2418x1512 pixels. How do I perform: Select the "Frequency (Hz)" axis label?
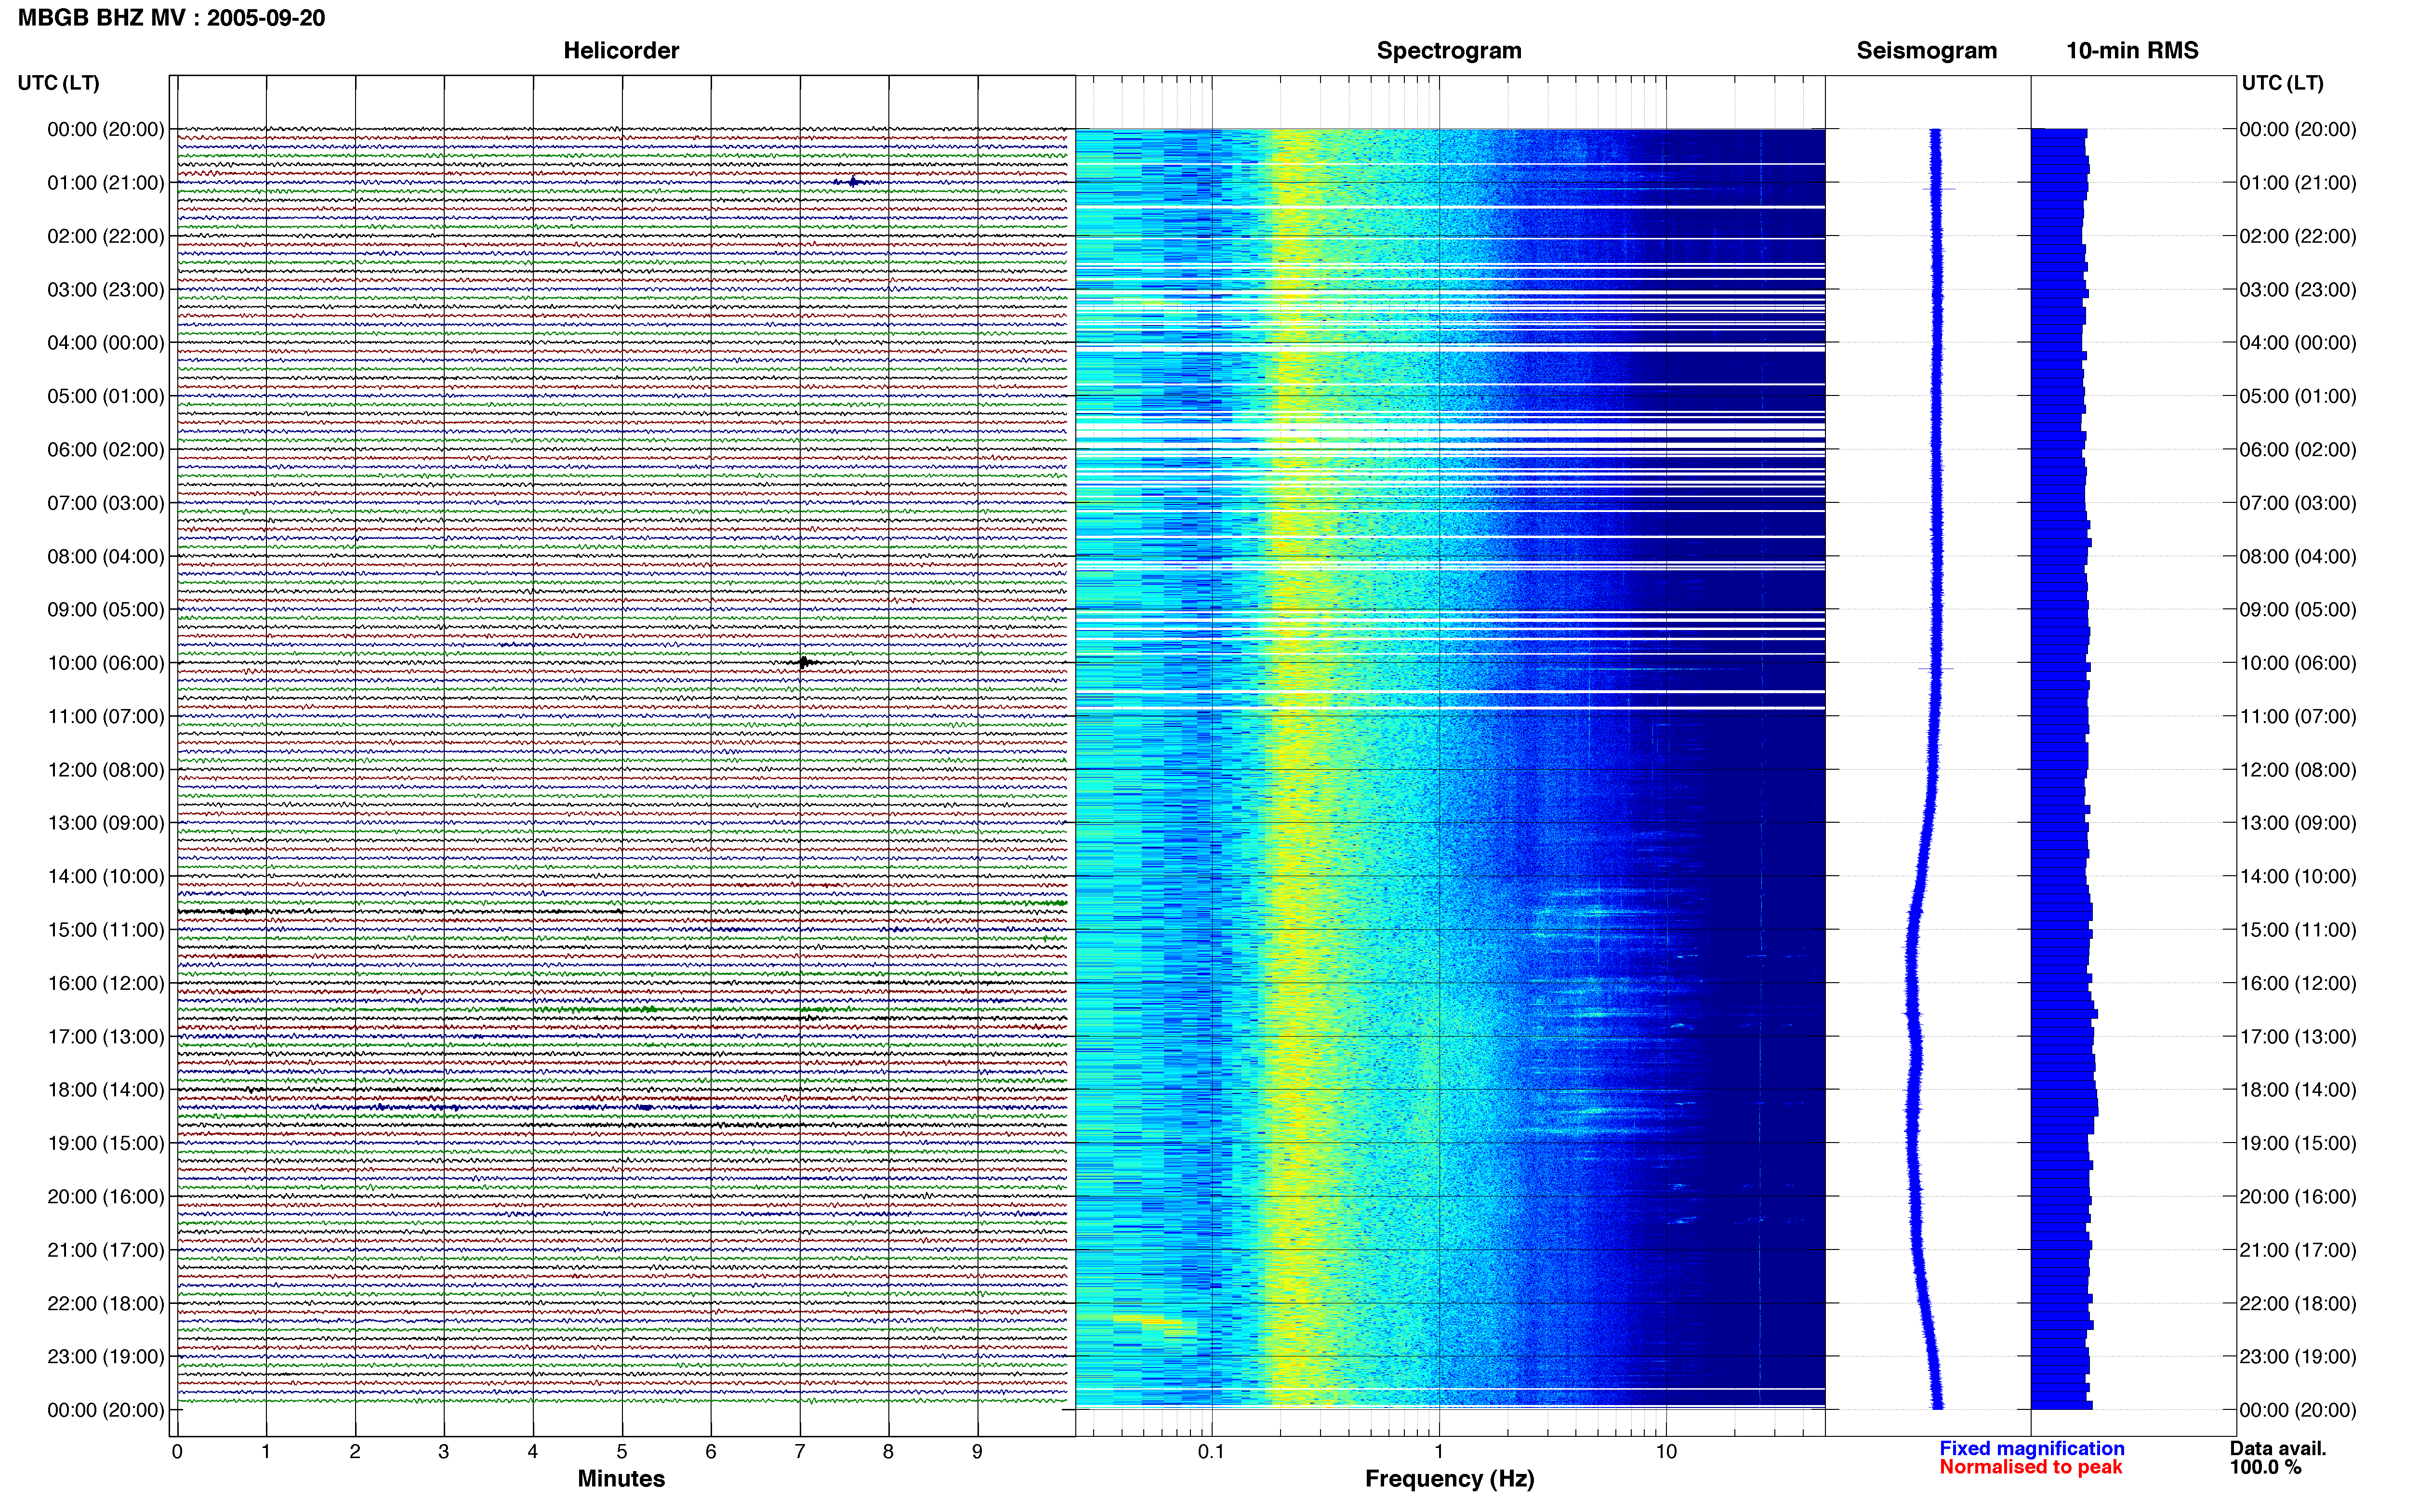(1450, 1479)
